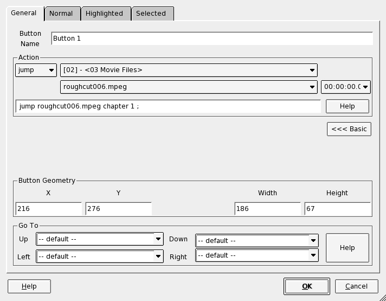The height and width of the screenshot is (301, 386).
Task: Select the Selected tab
Action: click(151, 14)
